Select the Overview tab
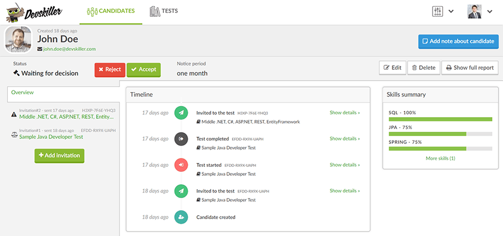 tap(23, 93)
